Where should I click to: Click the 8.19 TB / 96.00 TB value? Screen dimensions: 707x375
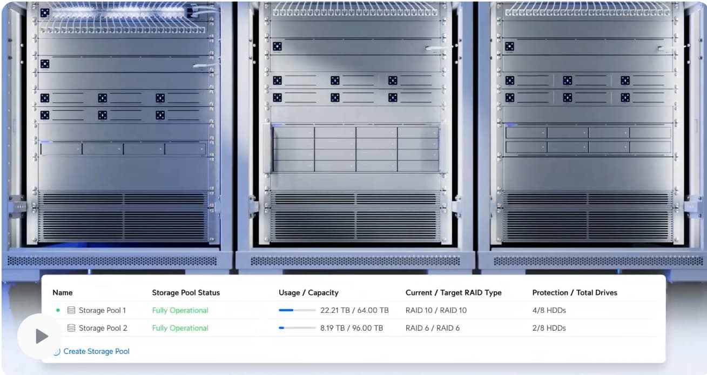352,328
